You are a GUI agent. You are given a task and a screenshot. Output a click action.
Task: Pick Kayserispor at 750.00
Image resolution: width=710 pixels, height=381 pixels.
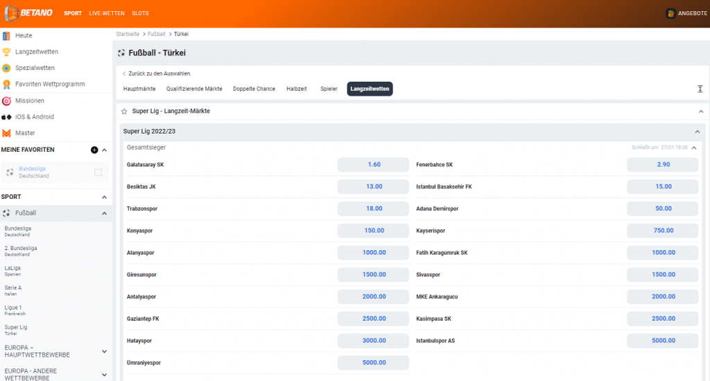coord(662,231)
